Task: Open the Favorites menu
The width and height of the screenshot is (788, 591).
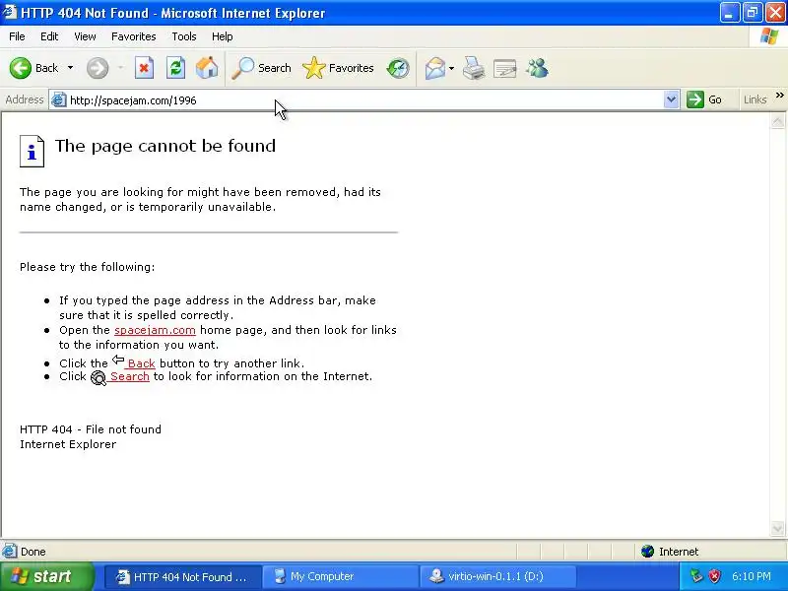Action: pos(134,36)
